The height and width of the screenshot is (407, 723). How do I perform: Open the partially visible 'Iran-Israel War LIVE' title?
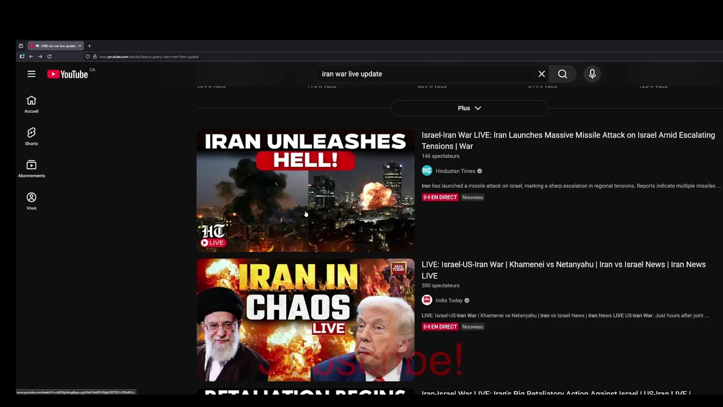pos(556,393)
